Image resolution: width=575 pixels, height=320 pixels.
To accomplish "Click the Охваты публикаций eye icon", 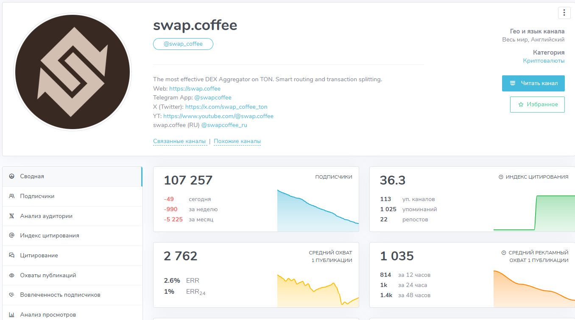I will [x=12, y=275].
